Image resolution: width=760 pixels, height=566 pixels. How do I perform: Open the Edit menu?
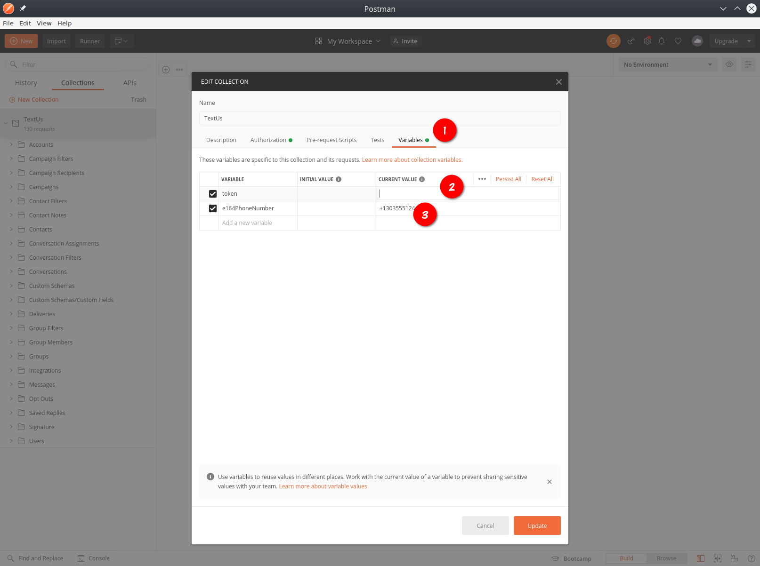pyautogui.click(x=25, y=23)
